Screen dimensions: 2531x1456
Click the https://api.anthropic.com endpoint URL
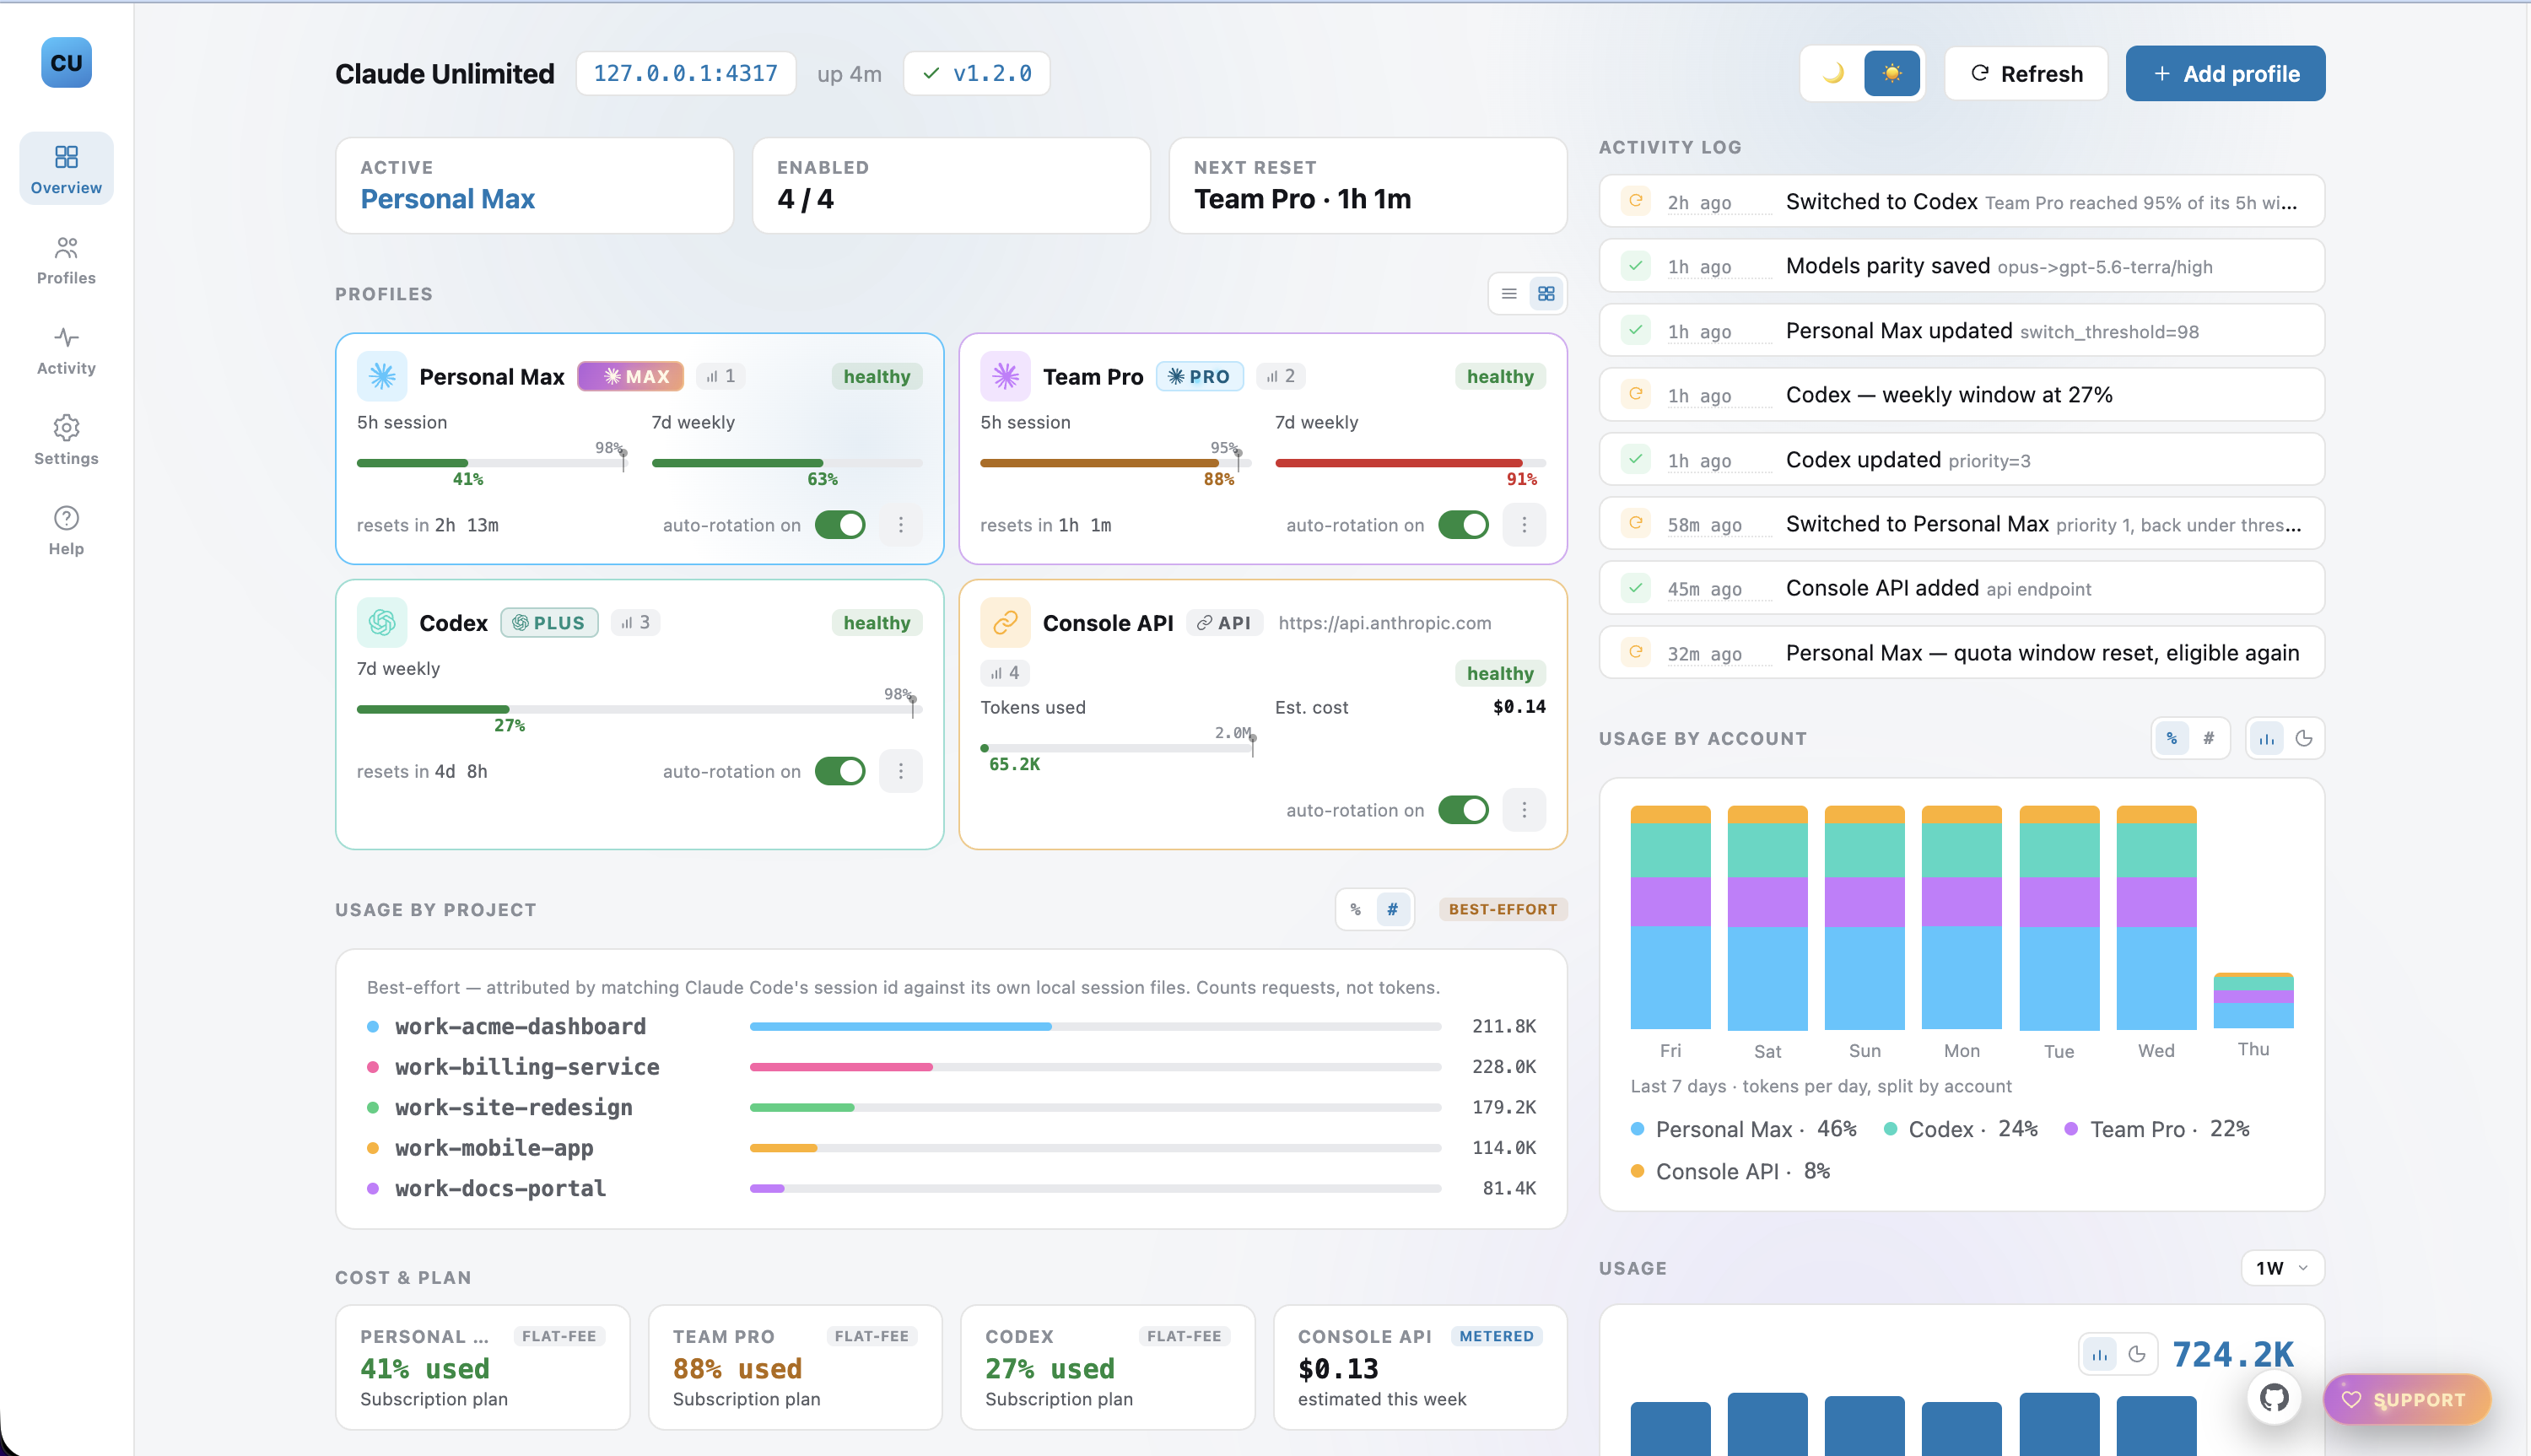(1384, 622)
